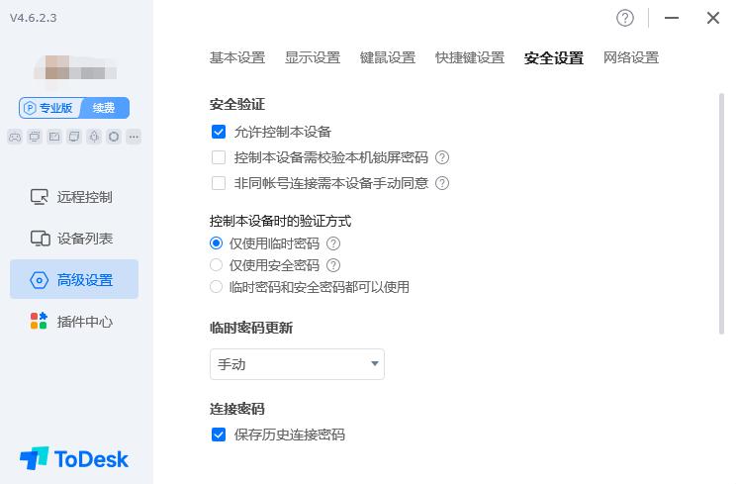Click the circle ring privilege icon
Screen dimensions: 736x484
[x=114, y=137]
